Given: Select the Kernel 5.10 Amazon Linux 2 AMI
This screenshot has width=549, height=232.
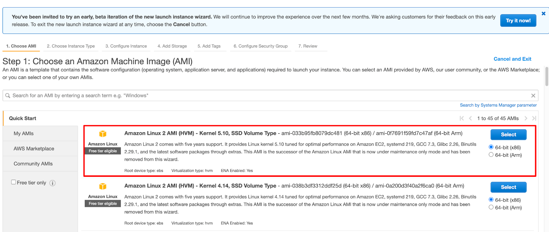Looking at the screenshot, I should tap(509, 135).
